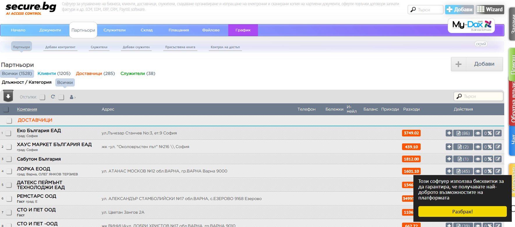This screenshot has height=227, width=515.
Task: Click the plus icon for Еко България ЕАД
Action: tap(449, 133)
